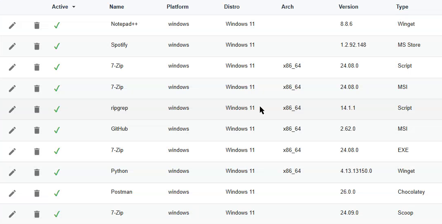This screenshot has height=224, width=442.
Task: Click the ripgrep name cell
Action: [120, 108]
